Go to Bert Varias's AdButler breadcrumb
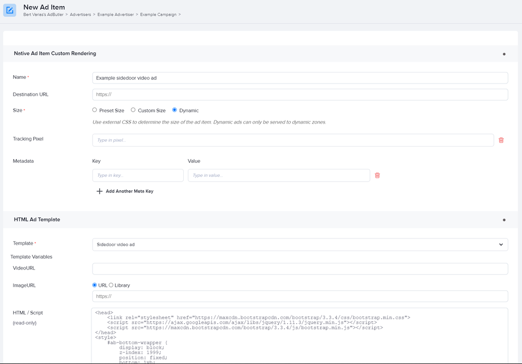This screenshot has width=522, height=364. (x=43, y=15)
